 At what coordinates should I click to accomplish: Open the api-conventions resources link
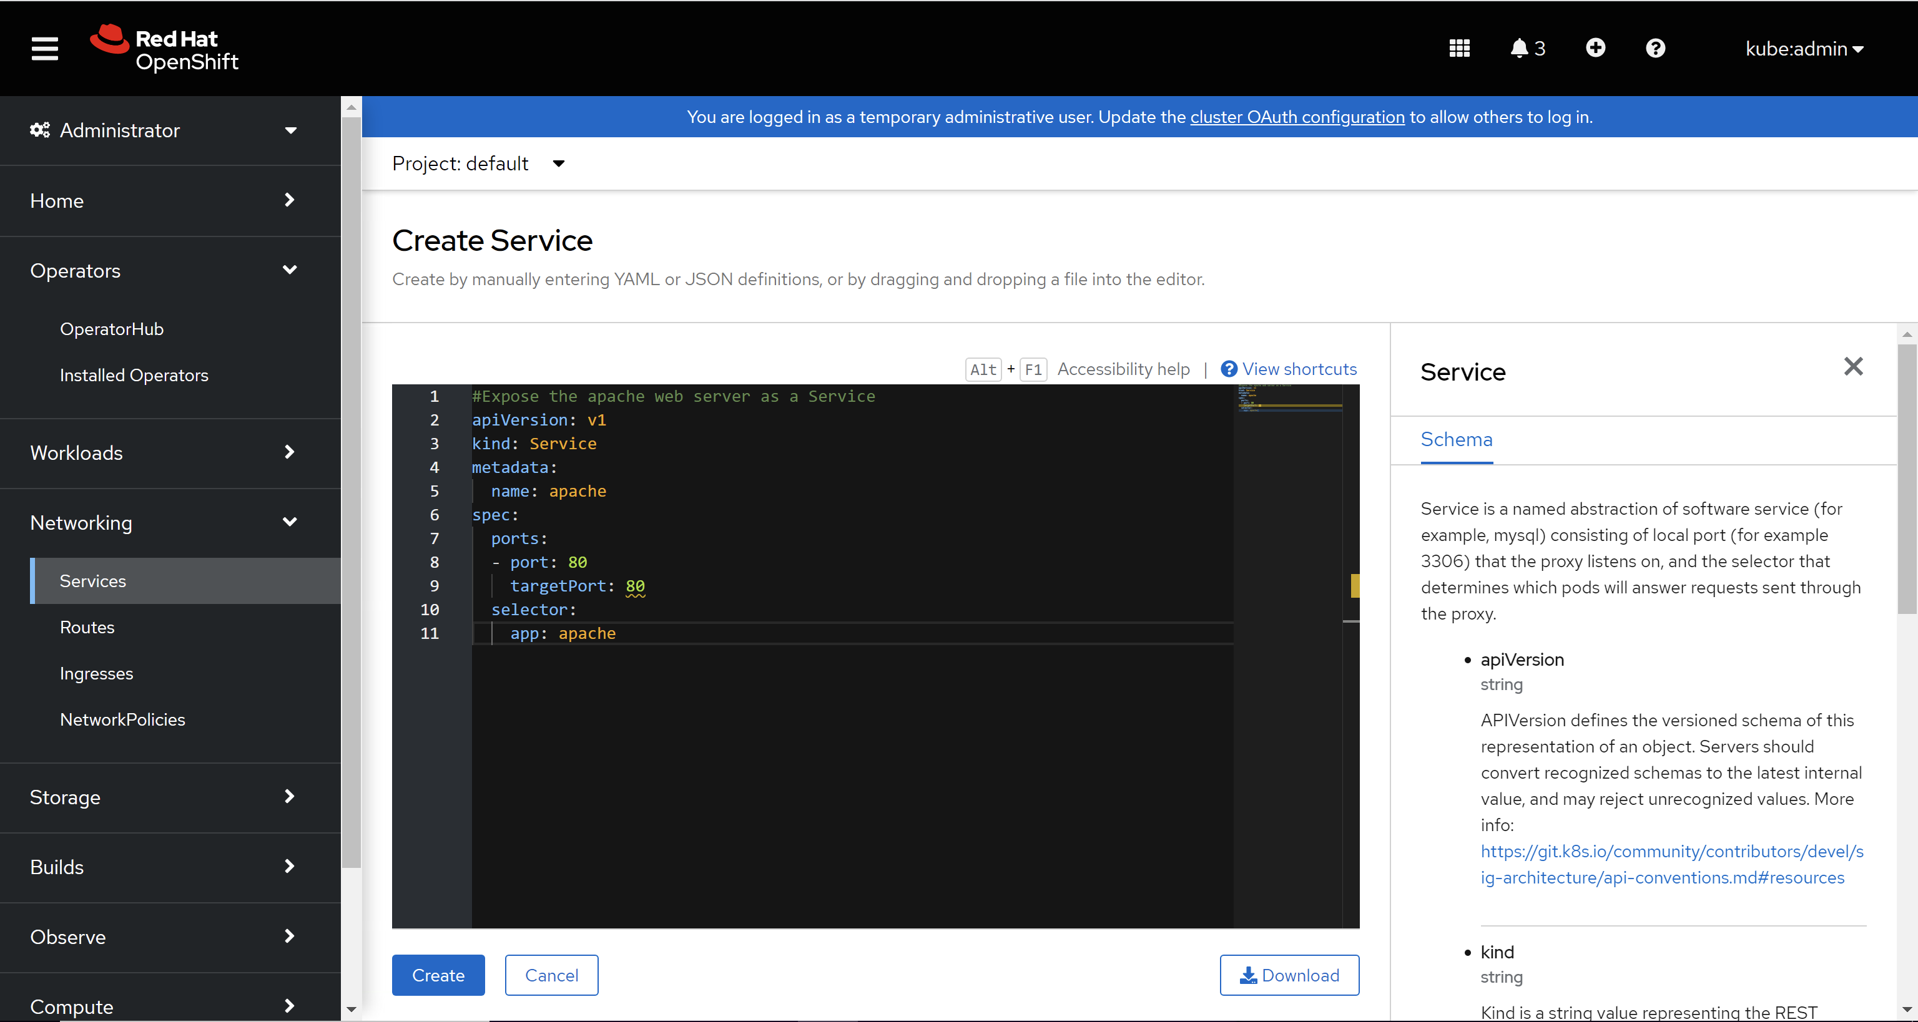click(x=1671, y=864)
